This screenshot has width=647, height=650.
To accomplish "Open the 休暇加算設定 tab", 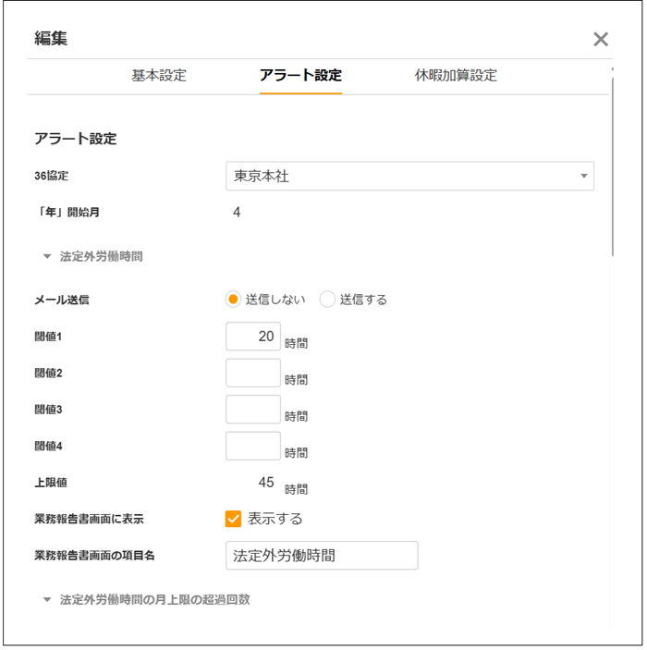I will (x=456, y=76).
